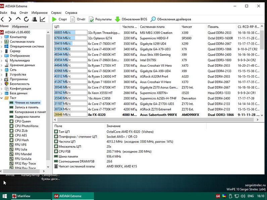Screen dimensions: 267x200
Task: Sort by the ЦП column header
Action: (x=87, y=27)
